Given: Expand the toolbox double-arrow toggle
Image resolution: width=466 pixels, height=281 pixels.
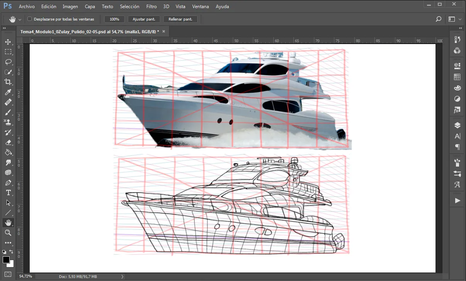Looking at the screenshot, I should 4,28.
